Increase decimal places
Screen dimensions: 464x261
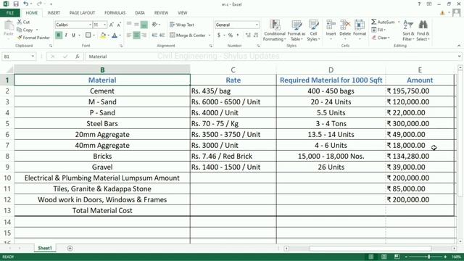(248, 36)
